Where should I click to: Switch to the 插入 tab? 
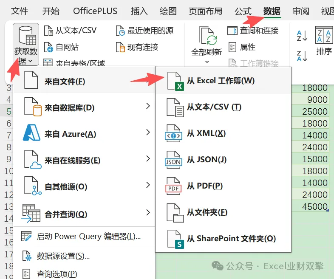coord(139,11)
